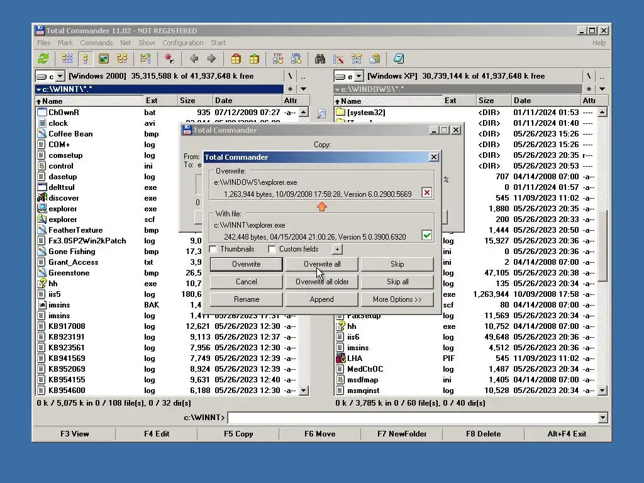Click the F7 NewFolder function button
Screen dimensions: 644x483
point(402,434)
